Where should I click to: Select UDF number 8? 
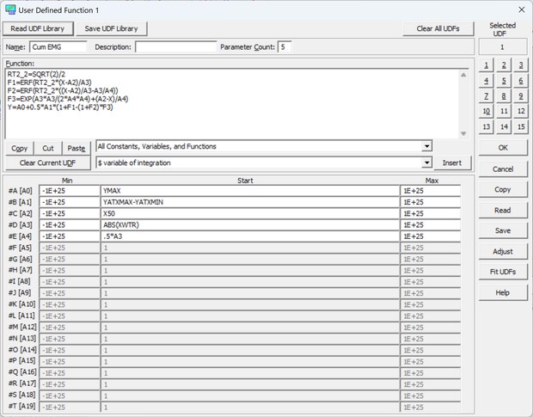504,95
